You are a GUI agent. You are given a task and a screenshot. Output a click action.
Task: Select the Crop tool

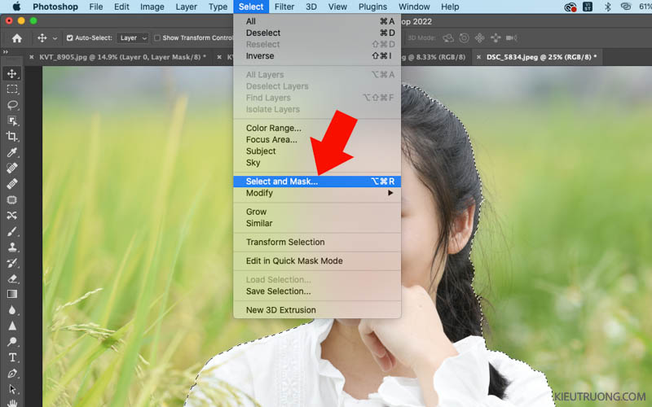pyautogui.click(x=12, y=136)
